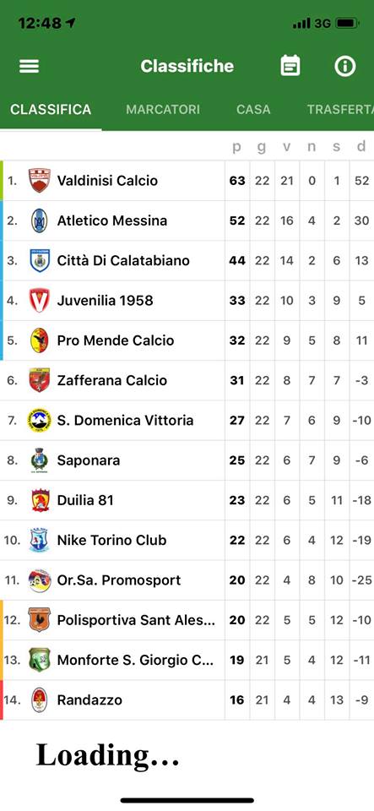Open Or.Sa. Promosport team entry
374x811 pixels.
(187, 580)
